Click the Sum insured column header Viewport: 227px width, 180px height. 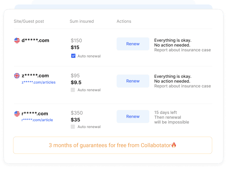coord(82,21)
